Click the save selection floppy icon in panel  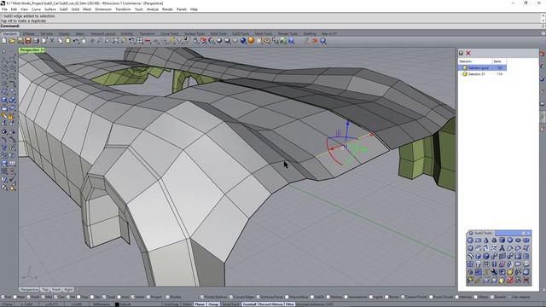461,53
